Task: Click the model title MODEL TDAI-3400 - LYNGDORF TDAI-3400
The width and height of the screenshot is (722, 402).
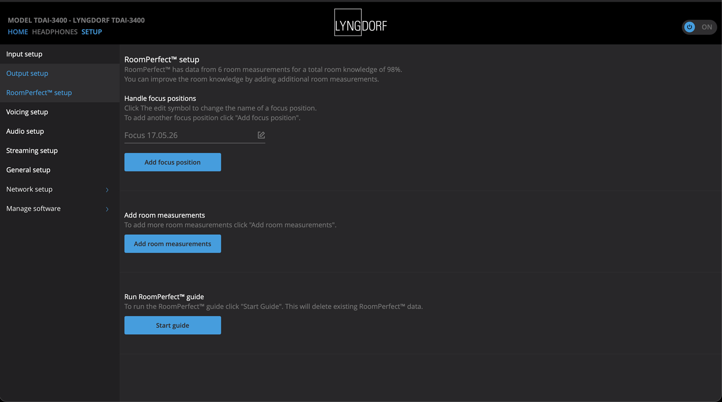Action: point(76,20)
